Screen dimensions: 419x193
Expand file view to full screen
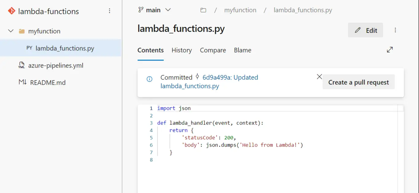(390, 50)
